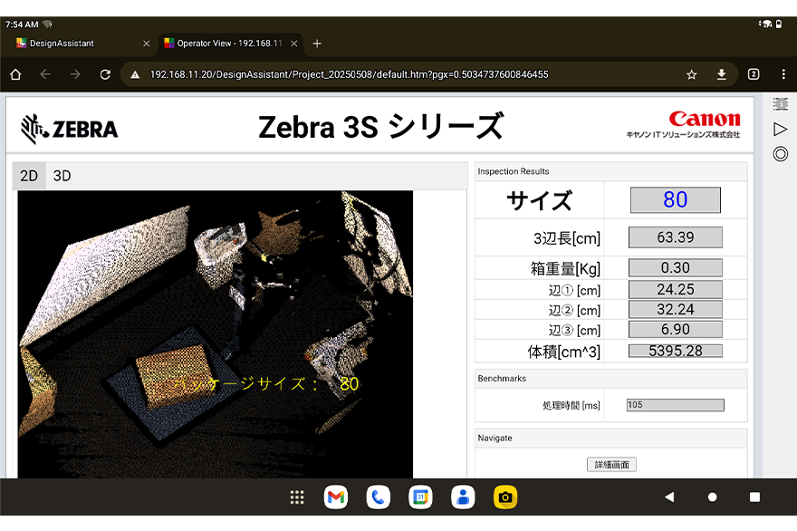Viewport: 797px width, 531px height.
Task: Click the download icon in address bar
Action: 722,74
